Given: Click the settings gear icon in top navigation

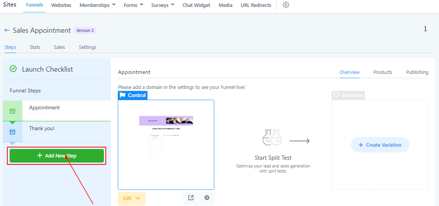Looking at the screenshot, I should (286, 5).
